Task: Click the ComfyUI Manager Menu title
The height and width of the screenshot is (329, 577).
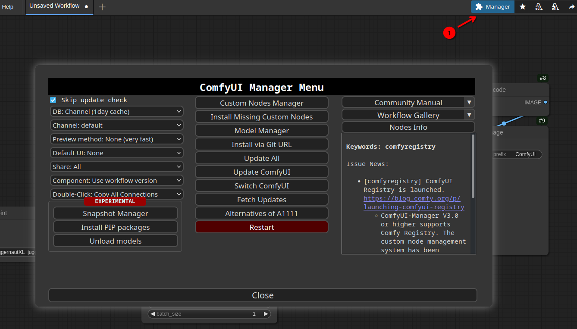Action: point(262,88)
